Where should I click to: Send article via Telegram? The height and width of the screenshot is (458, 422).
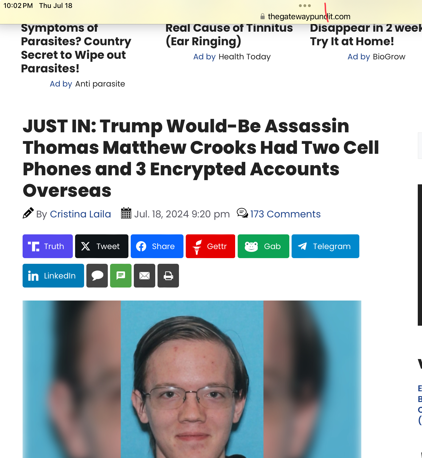[x=325, y=246]
